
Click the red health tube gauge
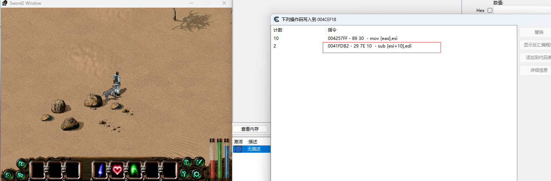click(213, 158)
